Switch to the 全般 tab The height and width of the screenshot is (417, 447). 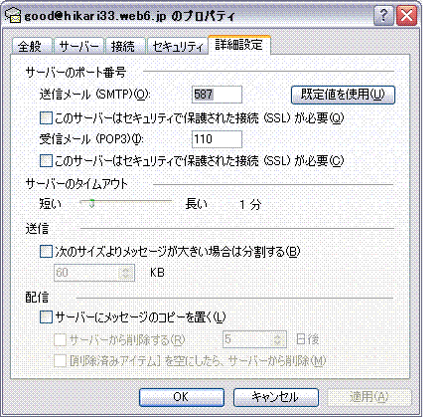(x=32, y=46)
